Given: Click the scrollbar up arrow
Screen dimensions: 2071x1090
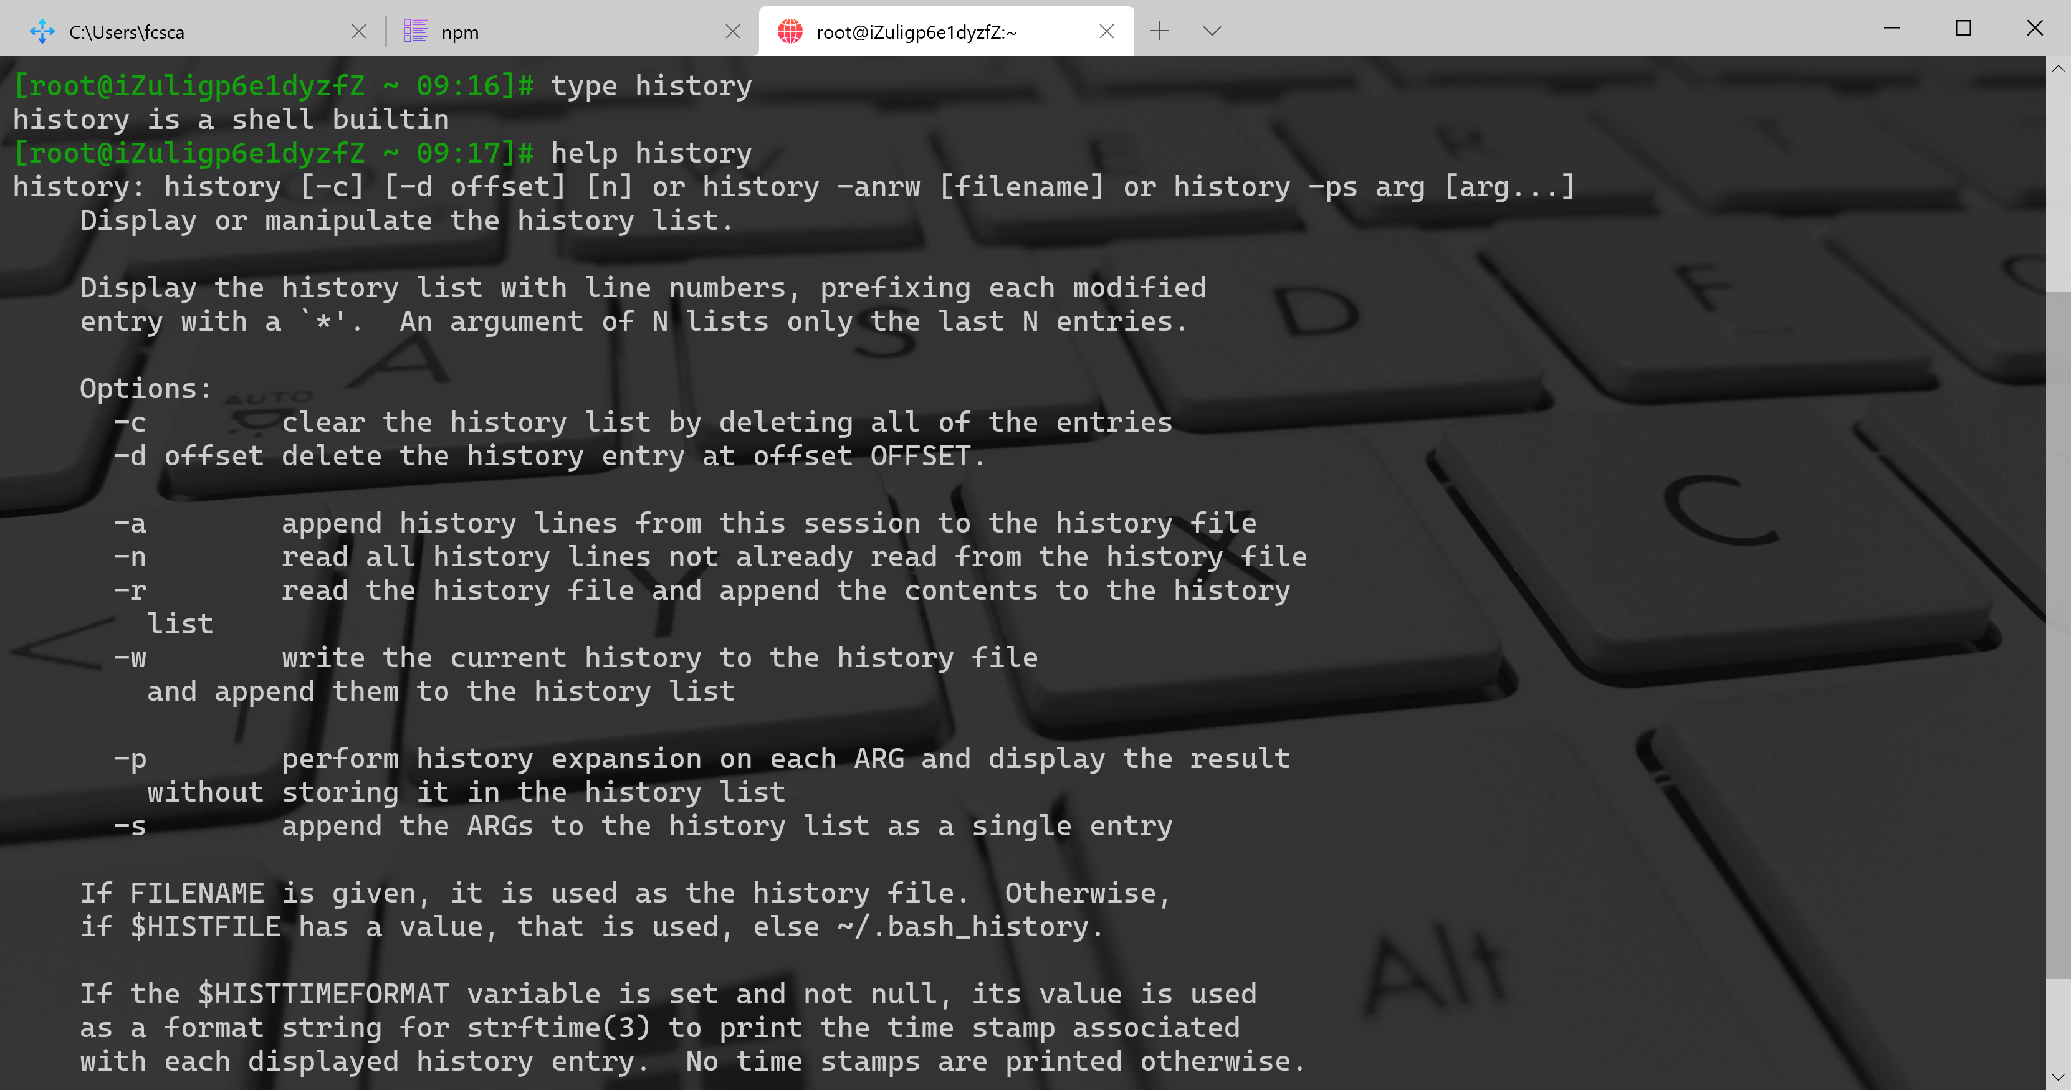Looking at the screenshot, I should [2058, 69].
